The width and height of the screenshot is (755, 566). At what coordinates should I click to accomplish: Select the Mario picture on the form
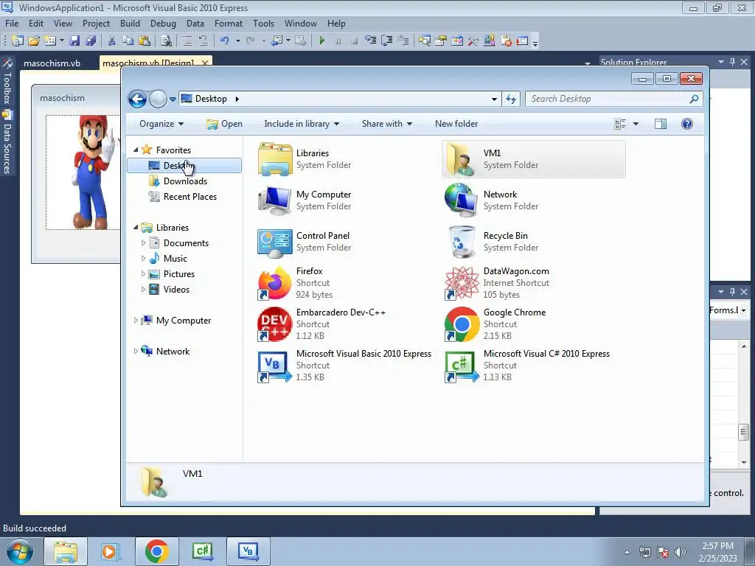[x=83, y=172]
